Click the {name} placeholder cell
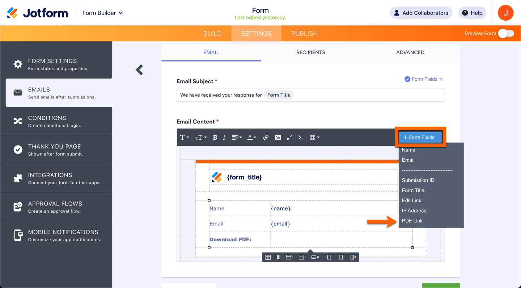Viewport: 521px width, 288px height. coord(341,208)
